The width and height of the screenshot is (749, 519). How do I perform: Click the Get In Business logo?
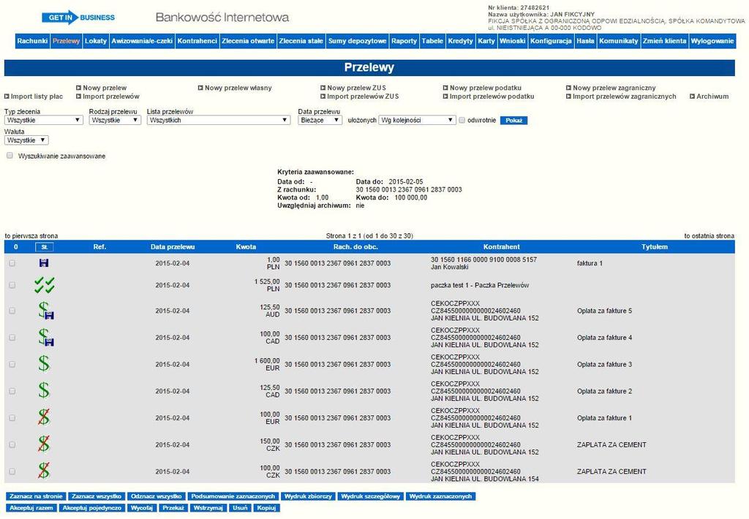pos(78,18)
